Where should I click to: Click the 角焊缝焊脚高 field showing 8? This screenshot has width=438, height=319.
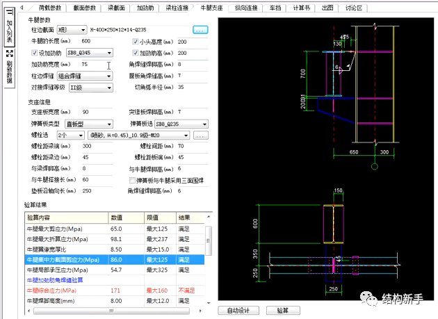(x=193, y=64)
